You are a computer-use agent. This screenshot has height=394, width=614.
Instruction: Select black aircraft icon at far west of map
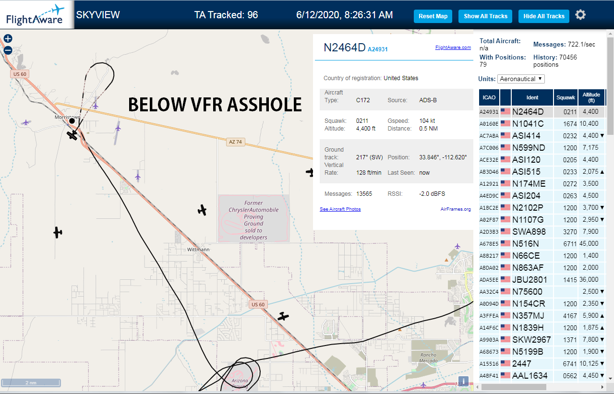pos(58,233)
